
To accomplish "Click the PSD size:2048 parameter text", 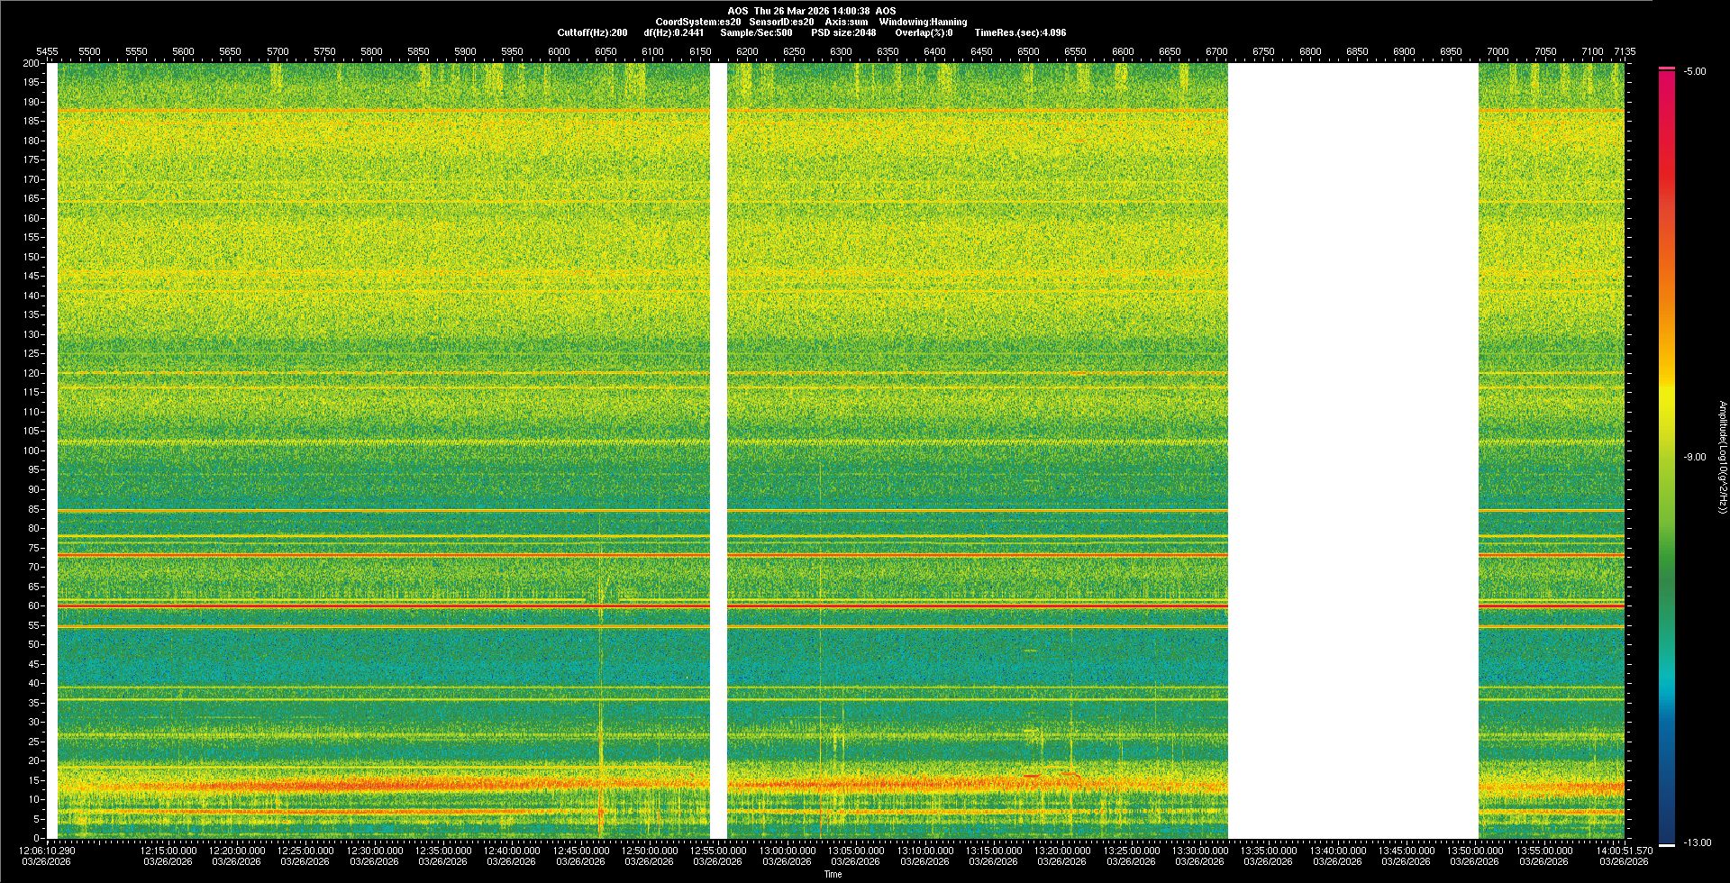I will [842, 32].
